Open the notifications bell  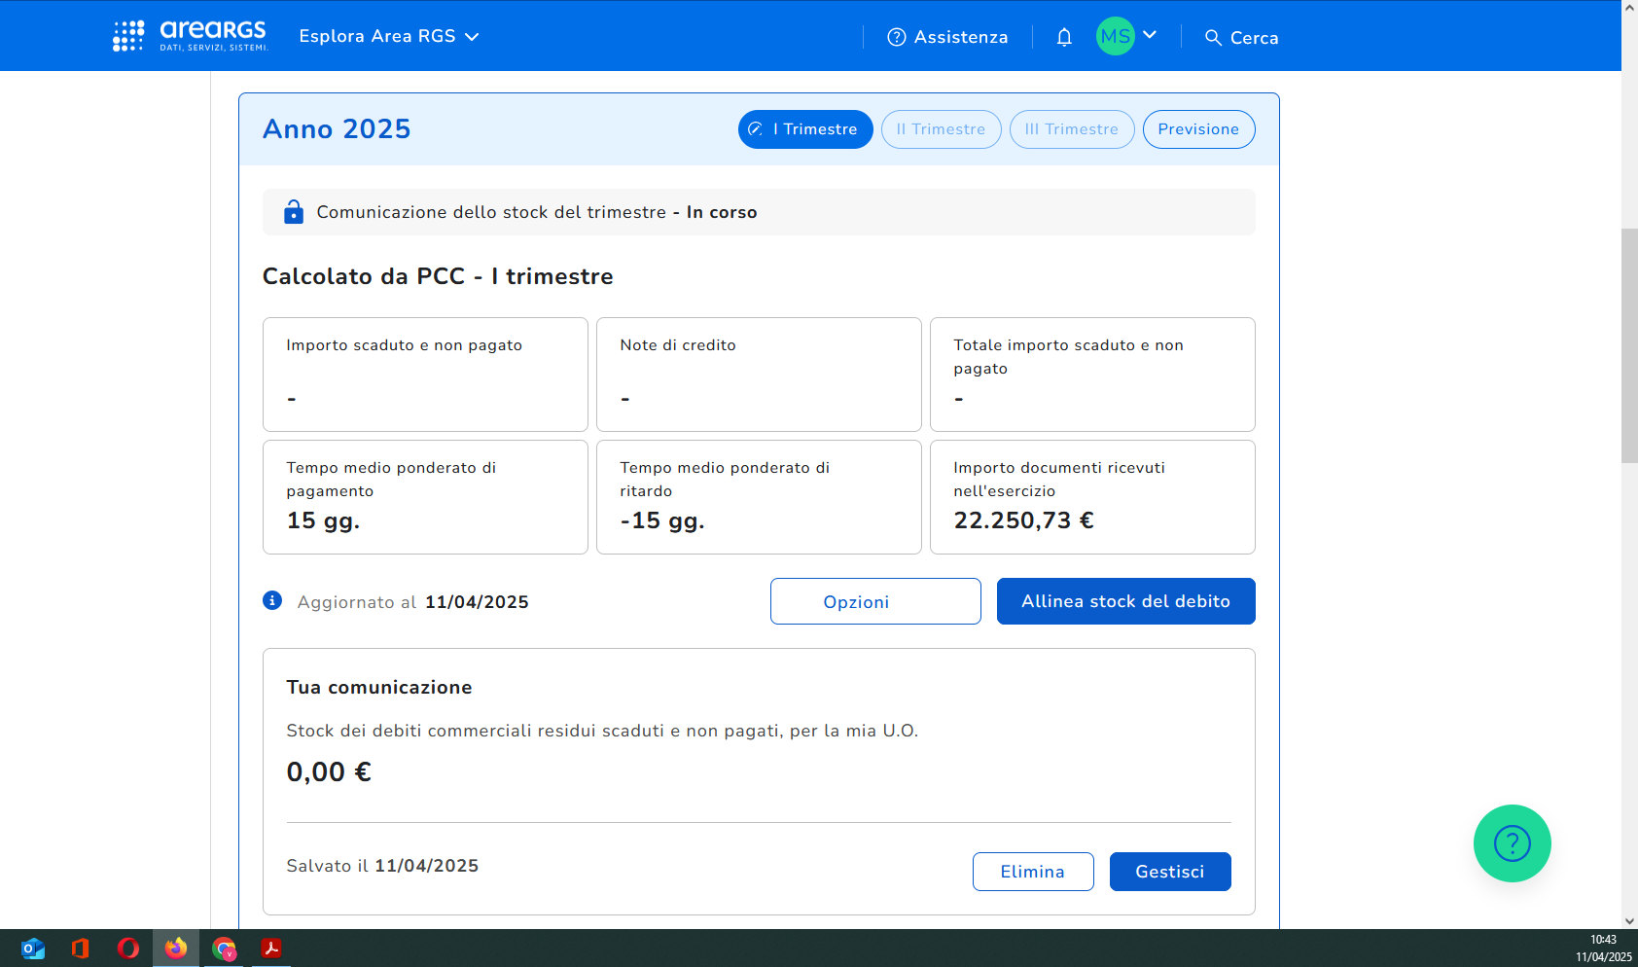1064,37
